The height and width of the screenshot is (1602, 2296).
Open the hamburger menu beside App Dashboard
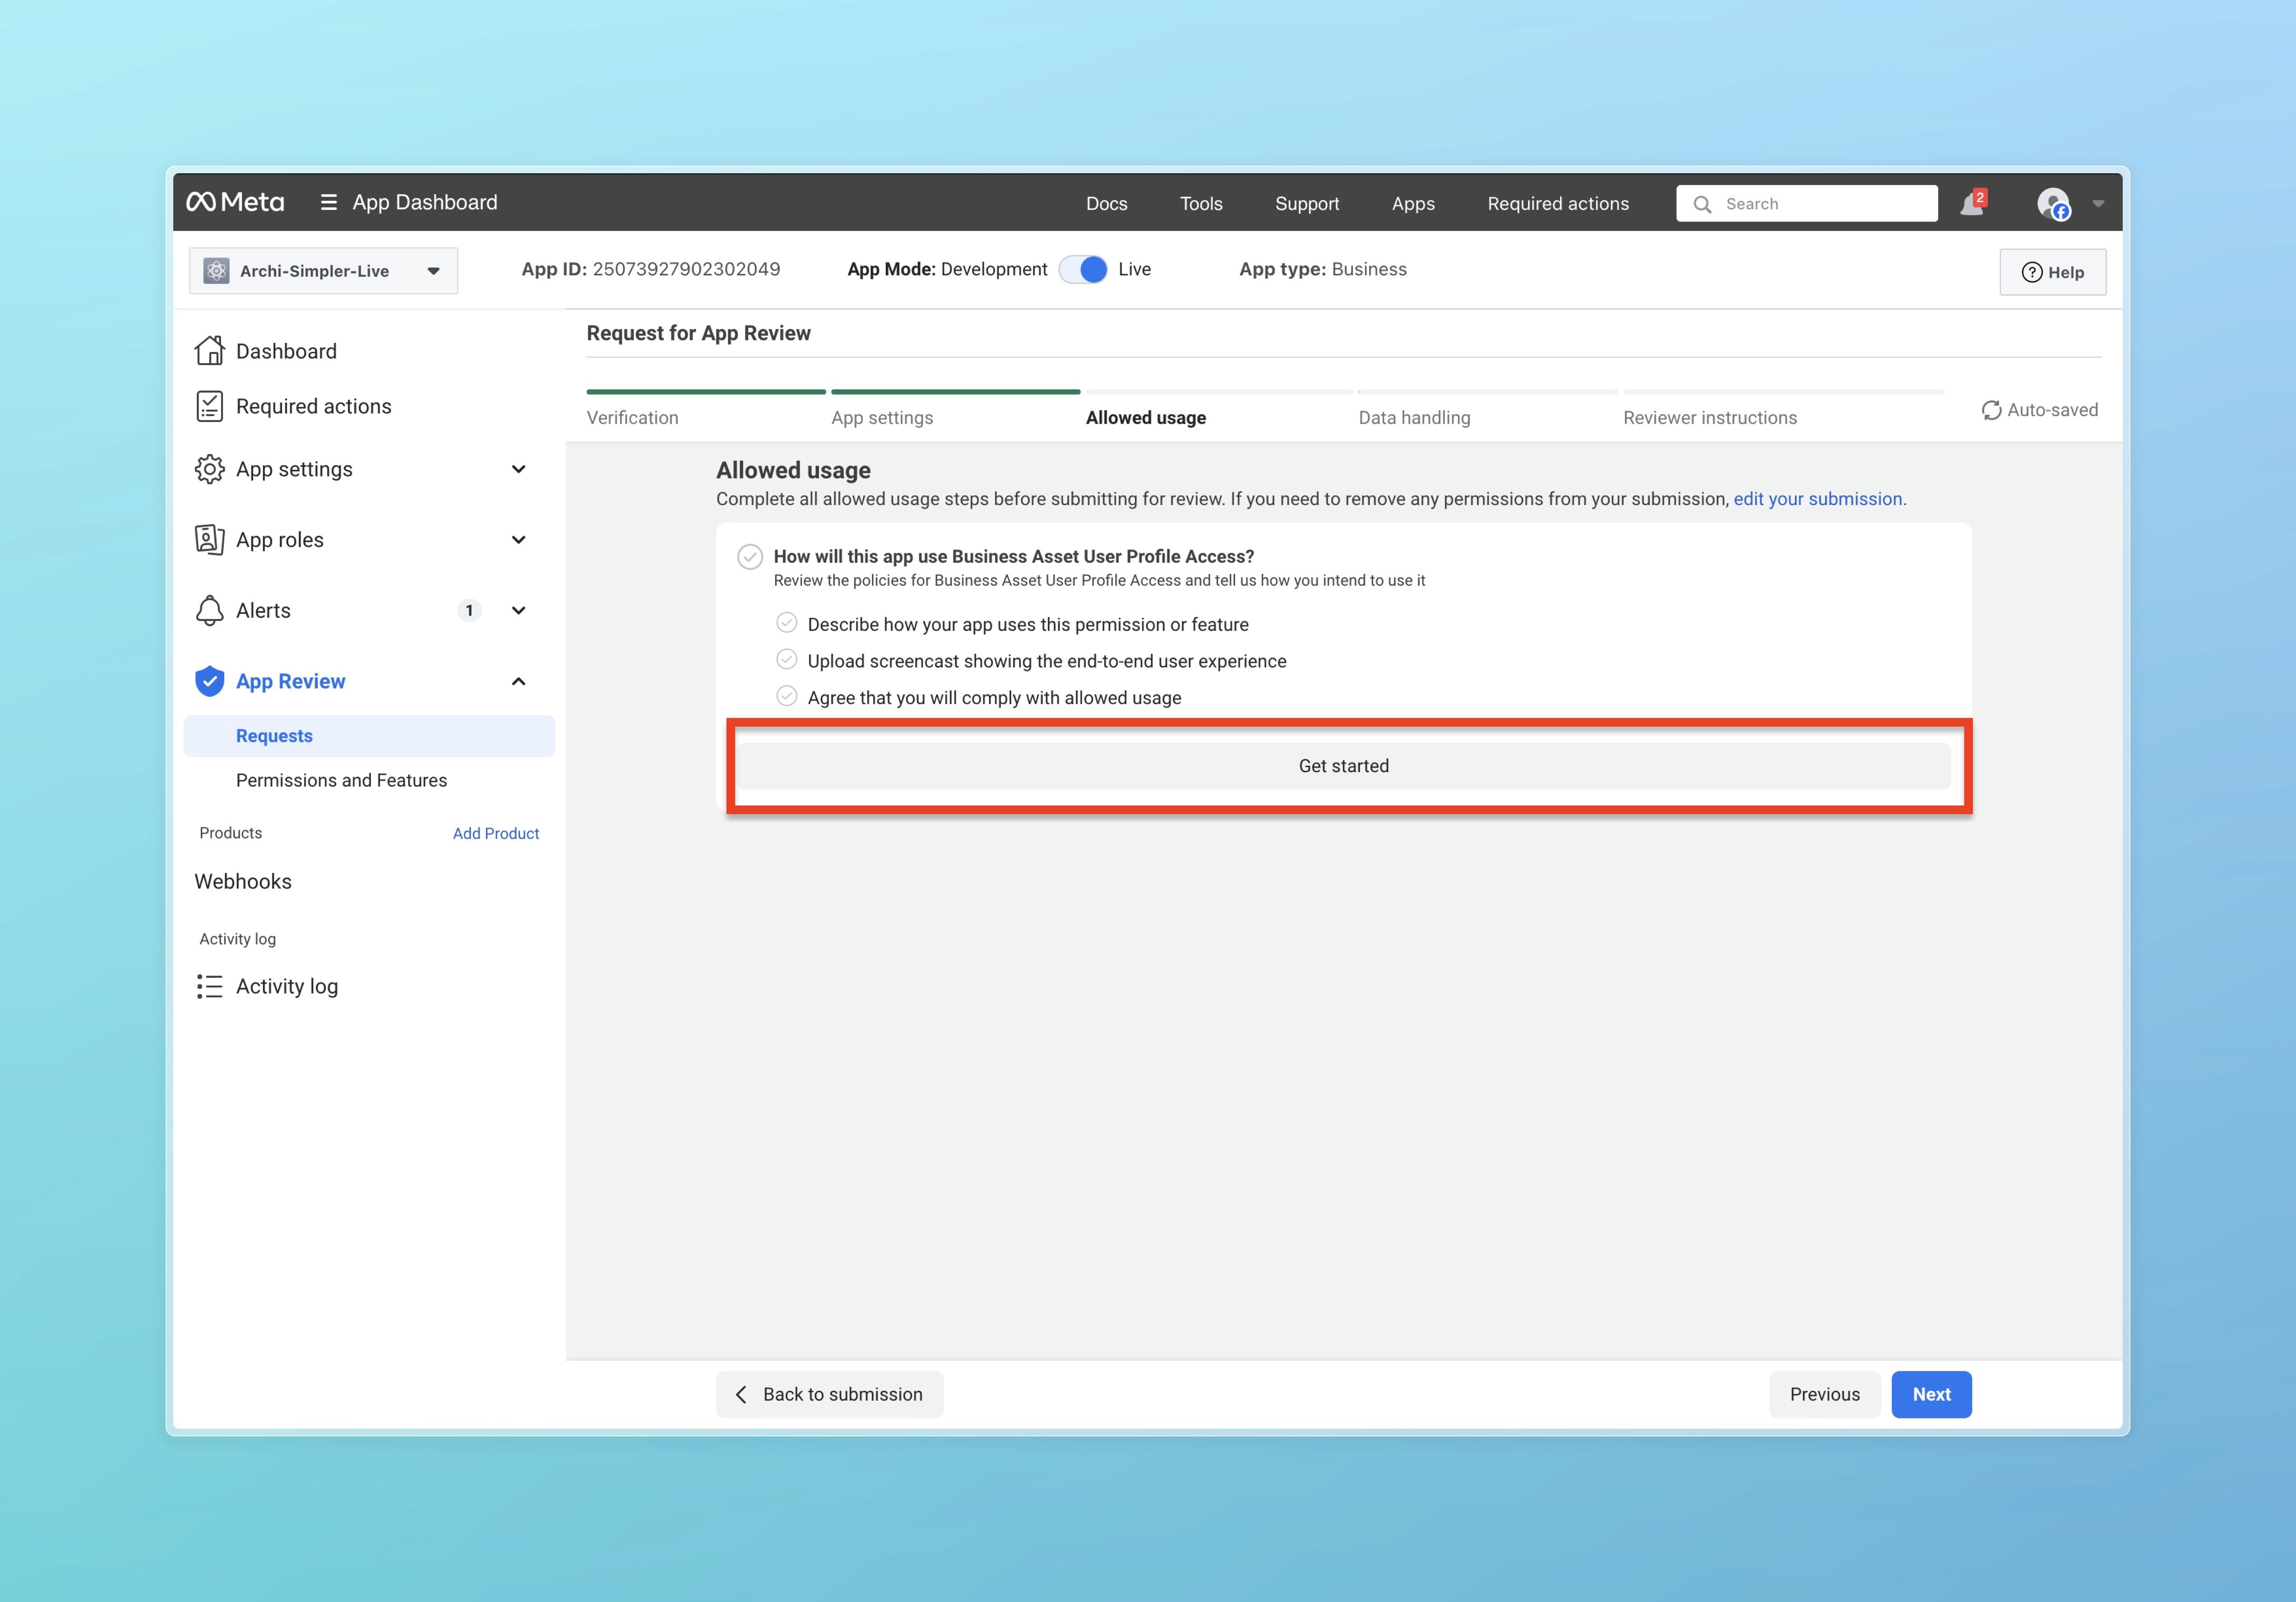pyautogui.click(x=328, y=203)
